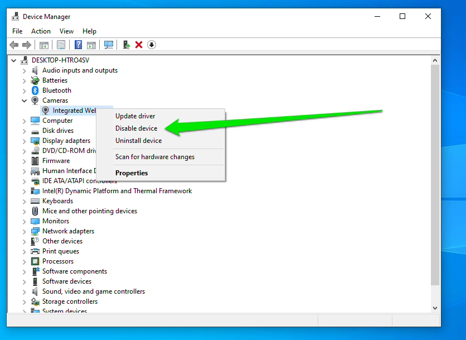466x340 pixels.
Task: Select Uninstall device in context menu
Action: point(138,141)
